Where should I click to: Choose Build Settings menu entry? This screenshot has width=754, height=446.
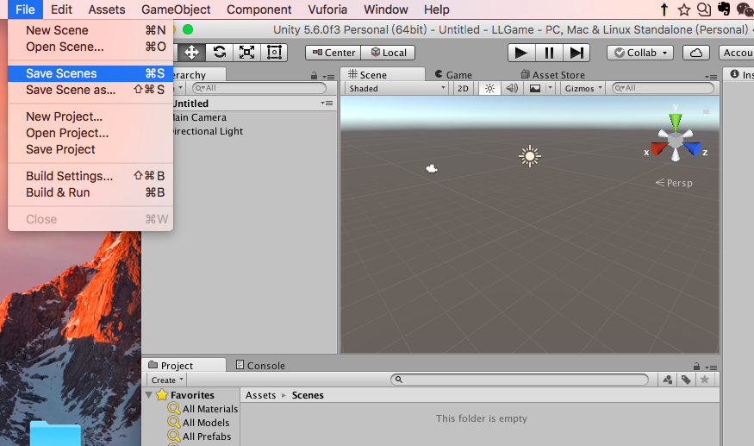(90, 176)
